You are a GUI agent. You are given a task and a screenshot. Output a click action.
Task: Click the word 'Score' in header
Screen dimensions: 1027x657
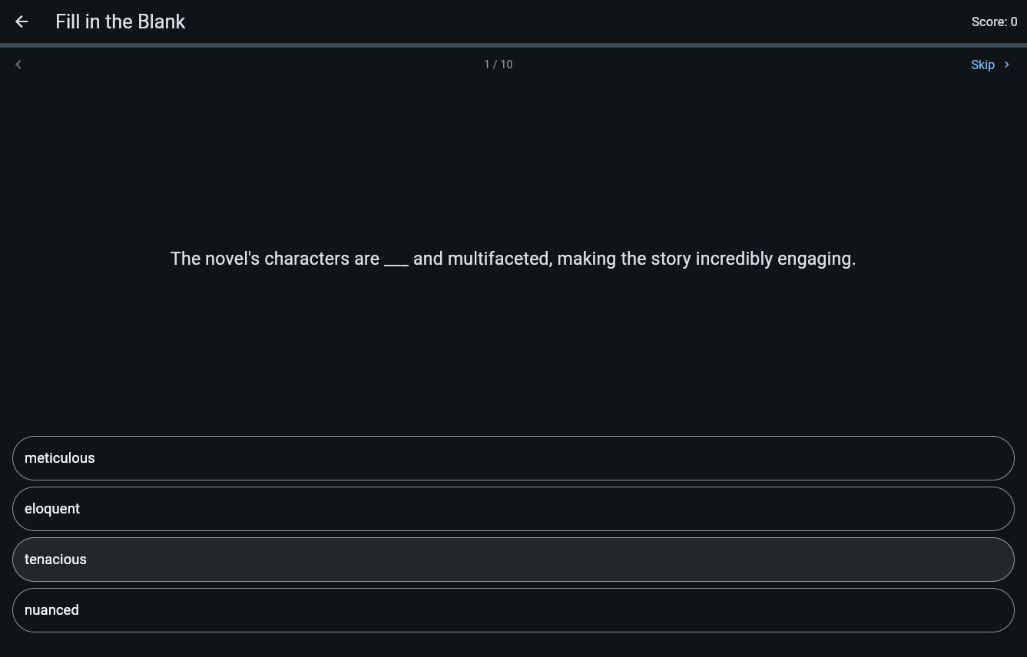tap(989, 21)
